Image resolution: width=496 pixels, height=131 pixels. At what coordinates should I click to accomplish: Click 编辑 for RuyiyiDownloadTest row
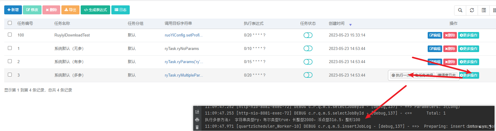[x=435, y=35]
